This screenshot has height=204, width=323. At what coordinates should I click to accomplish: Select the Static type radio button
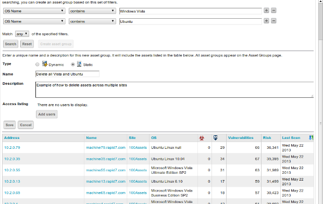pos(73,65)
